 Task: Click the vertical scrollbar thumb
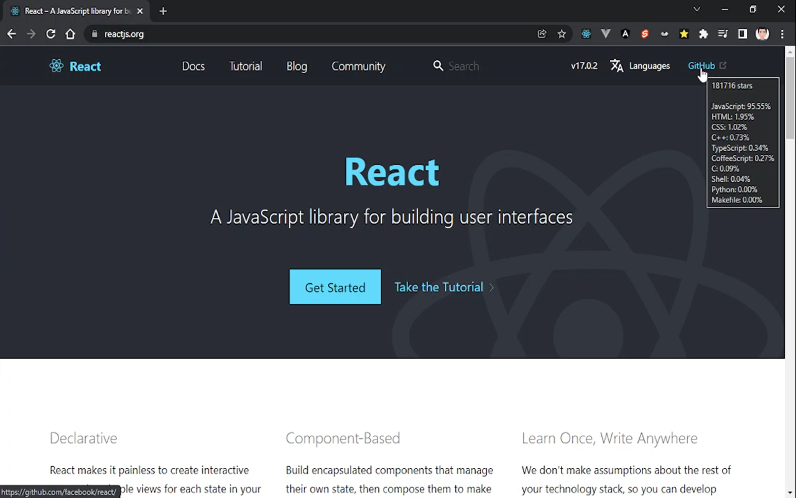[790, 96]
